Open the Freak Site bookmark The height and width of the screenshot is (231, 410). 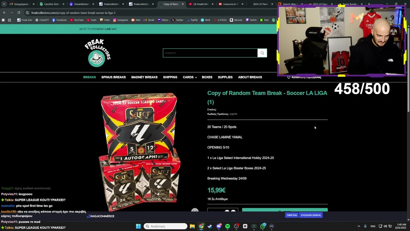tap(24, 20)
